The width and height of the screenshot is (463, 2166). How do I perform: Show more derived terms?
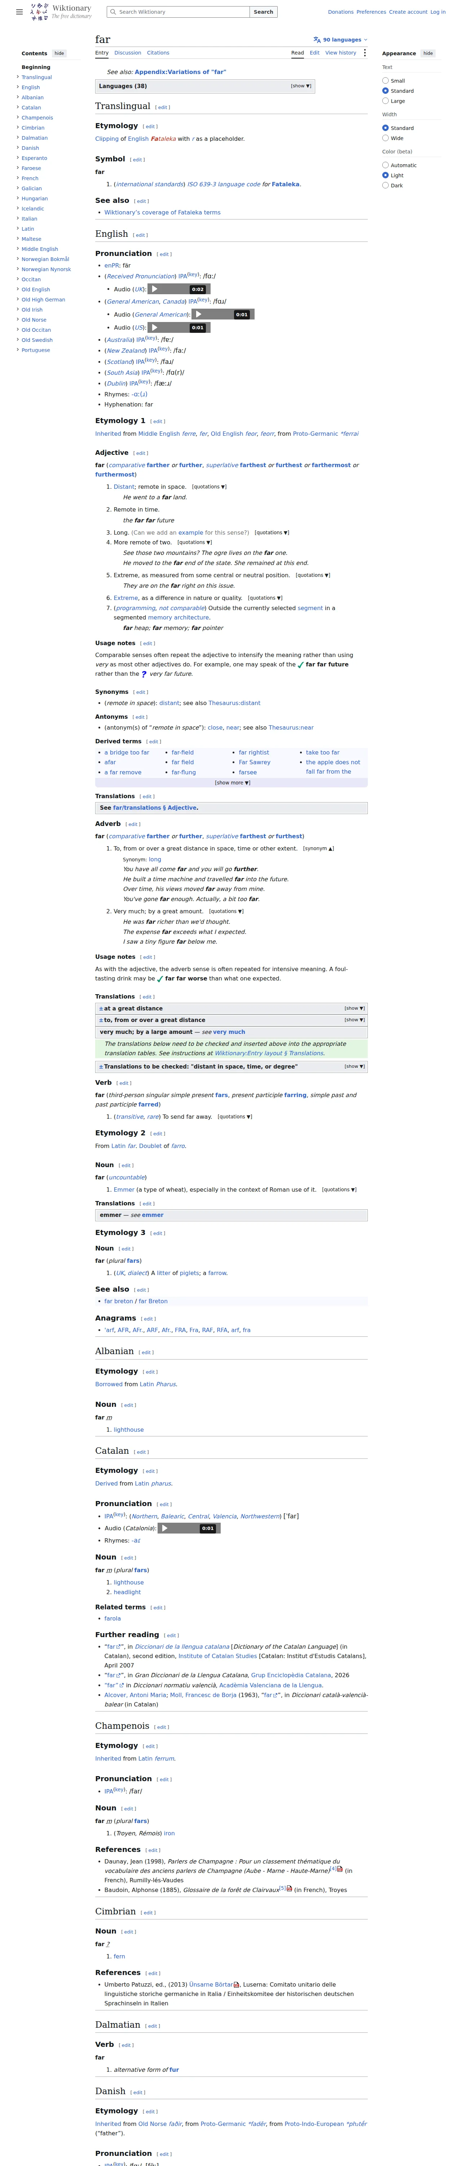(232, 783)
